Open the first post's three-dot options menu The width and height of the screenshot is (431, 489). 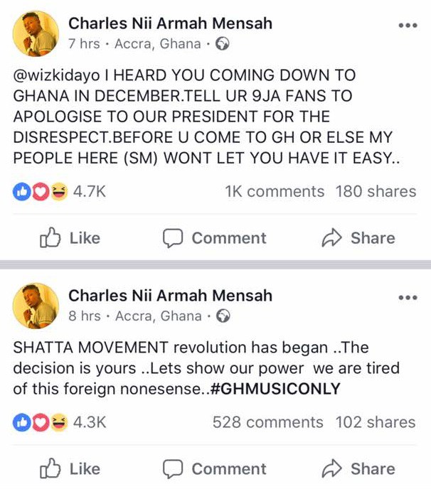click(x=408, y=26)
